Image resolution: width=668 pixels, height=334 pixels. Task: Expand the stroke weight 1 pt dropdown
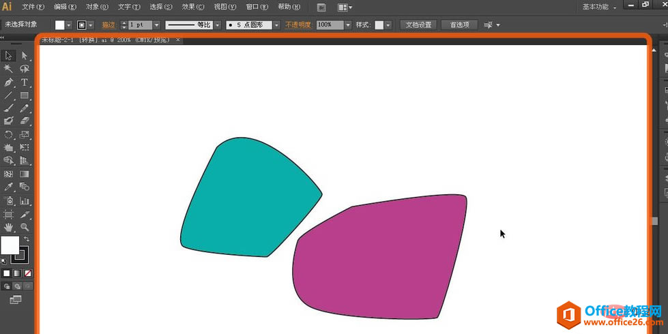[x=156, y=25]
